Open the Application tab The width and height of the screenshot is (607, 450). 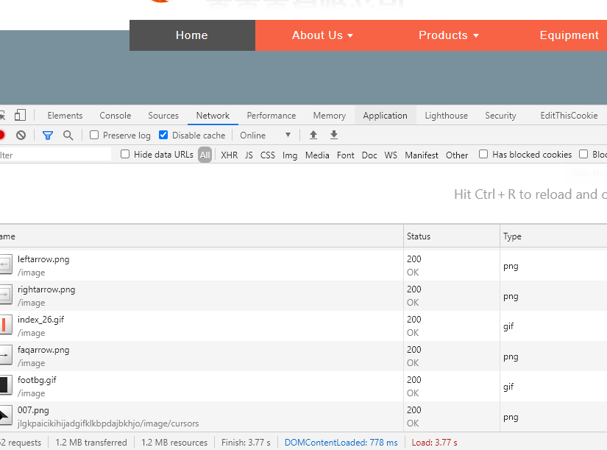tap(385, 116)
